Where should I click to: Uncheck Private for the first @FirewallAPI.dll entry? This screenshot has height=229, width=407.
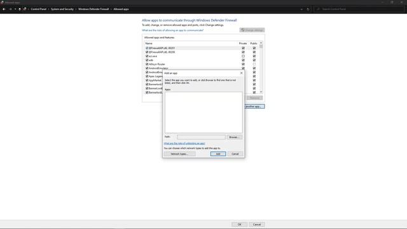click(243, 48)
